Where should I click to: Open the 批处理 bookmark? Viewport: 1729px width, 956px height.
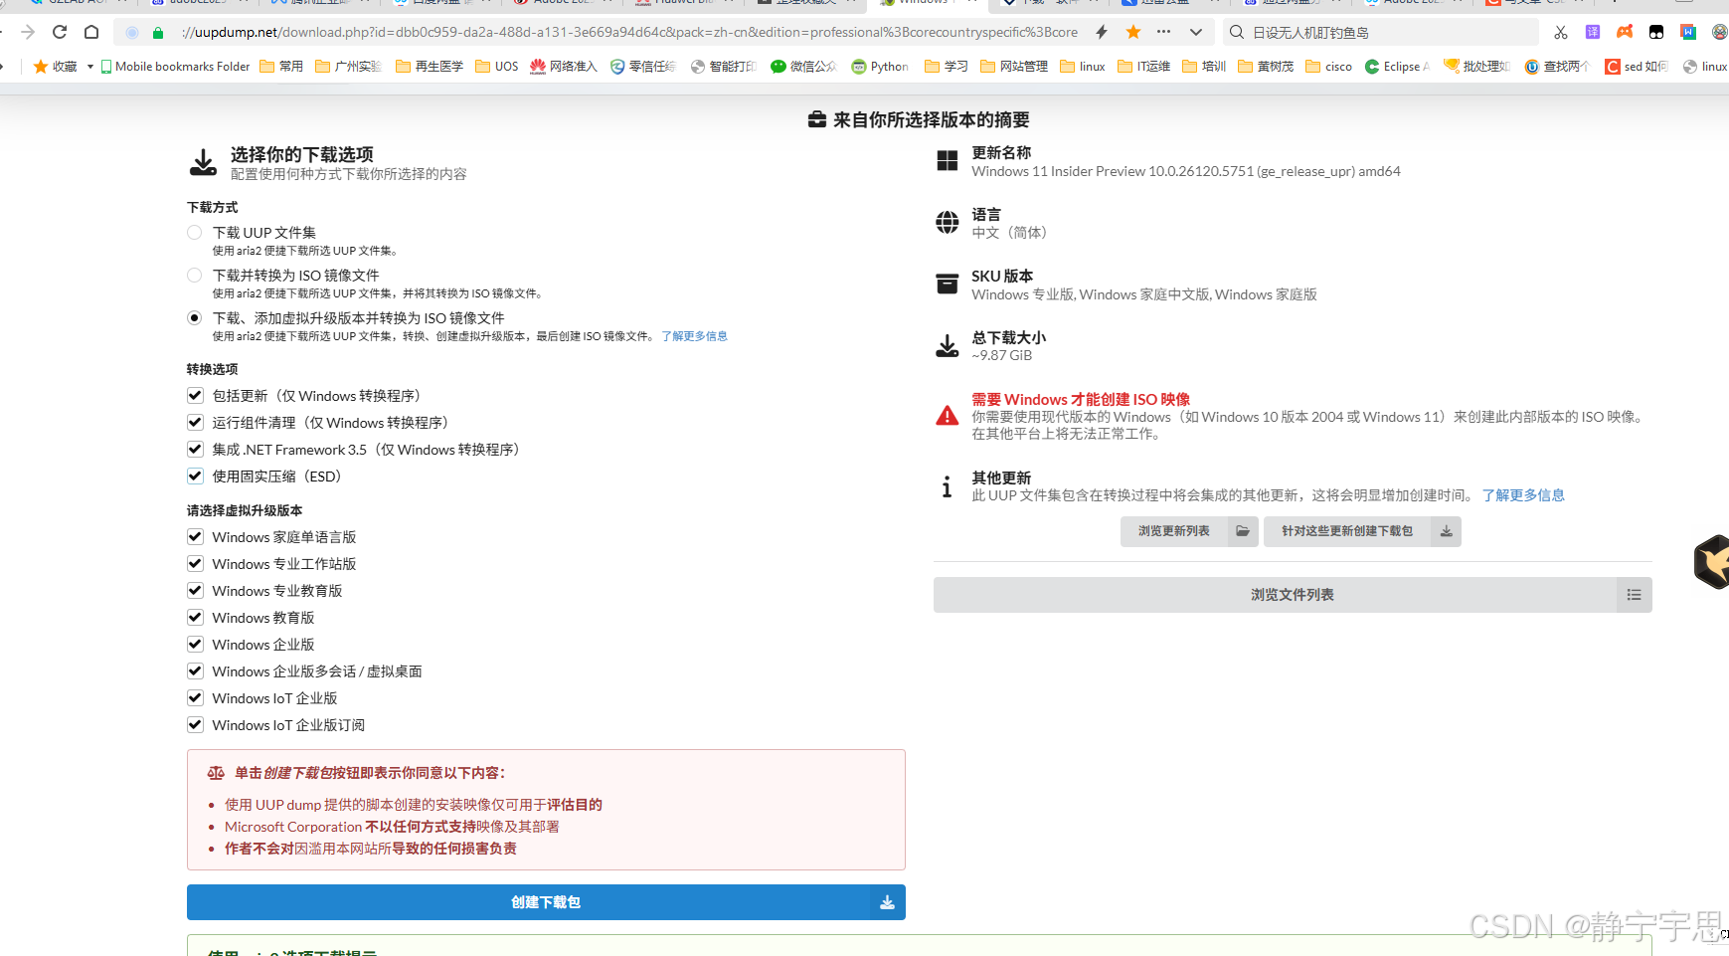[1476, 67]
